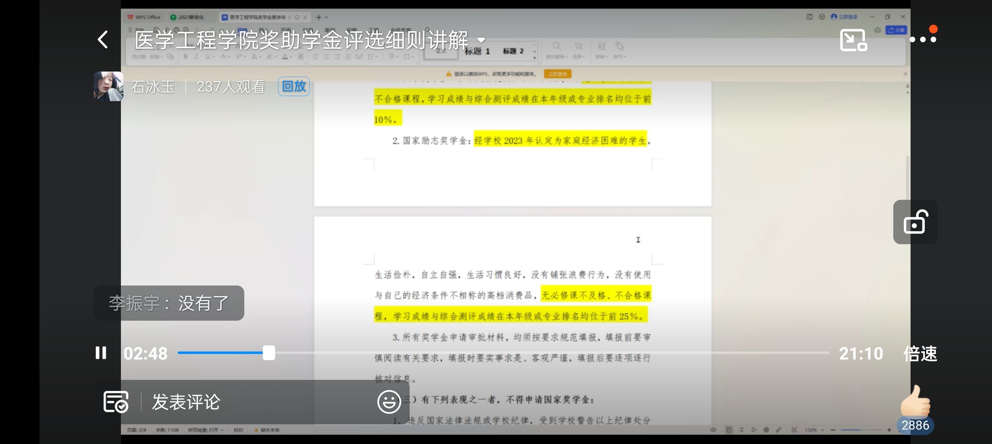Open the emoji picker in comment bar
The height and width of the screenshot is (444, 992).
[389, 402]
